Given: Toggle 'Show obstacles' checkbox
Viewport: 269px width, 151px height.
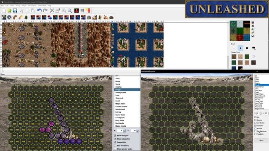Looking at the screenshot, I should [115, 139].
